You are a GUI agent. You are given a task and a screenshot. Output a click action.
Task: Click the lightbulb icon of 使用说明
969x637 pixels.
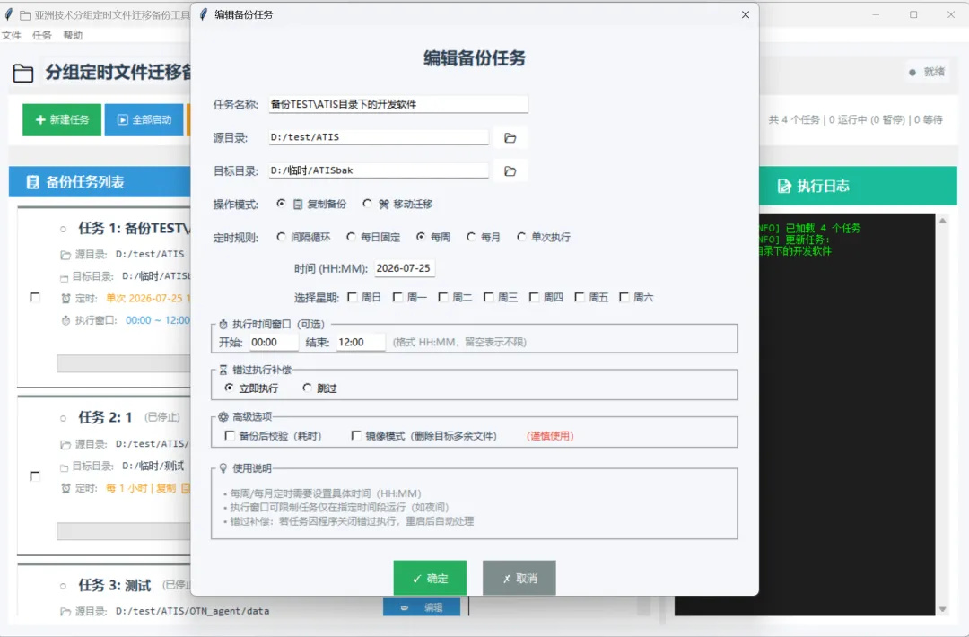coord(223,468)
